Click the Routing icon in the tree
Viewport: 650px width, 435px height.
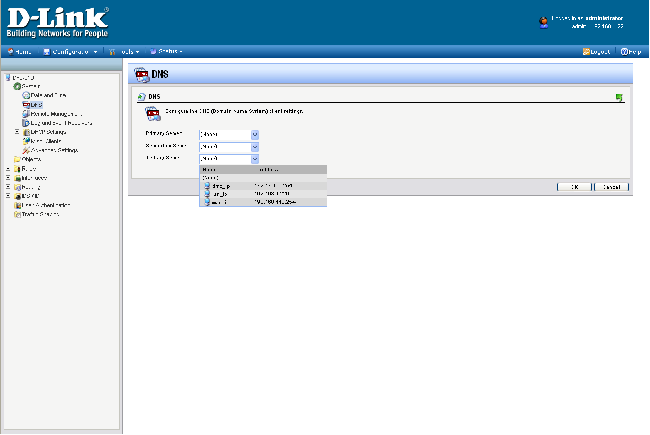point(17,187)
